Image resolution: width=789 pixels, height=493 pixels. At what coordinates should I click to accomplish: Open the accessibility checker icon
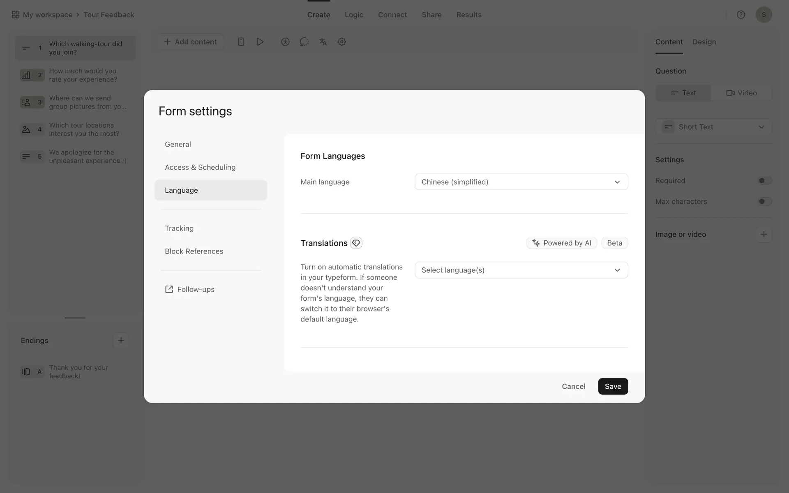click(x=285, y=42)
